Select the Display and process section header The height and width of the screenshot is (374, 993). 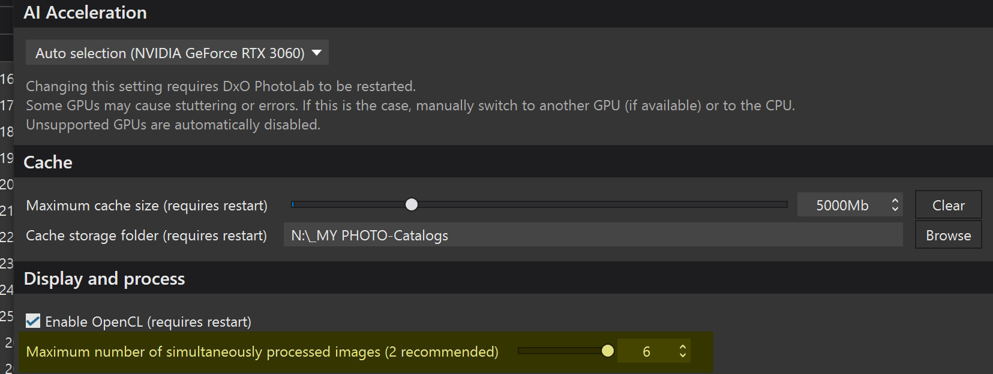pyautogui.click(x=104, y=279)
